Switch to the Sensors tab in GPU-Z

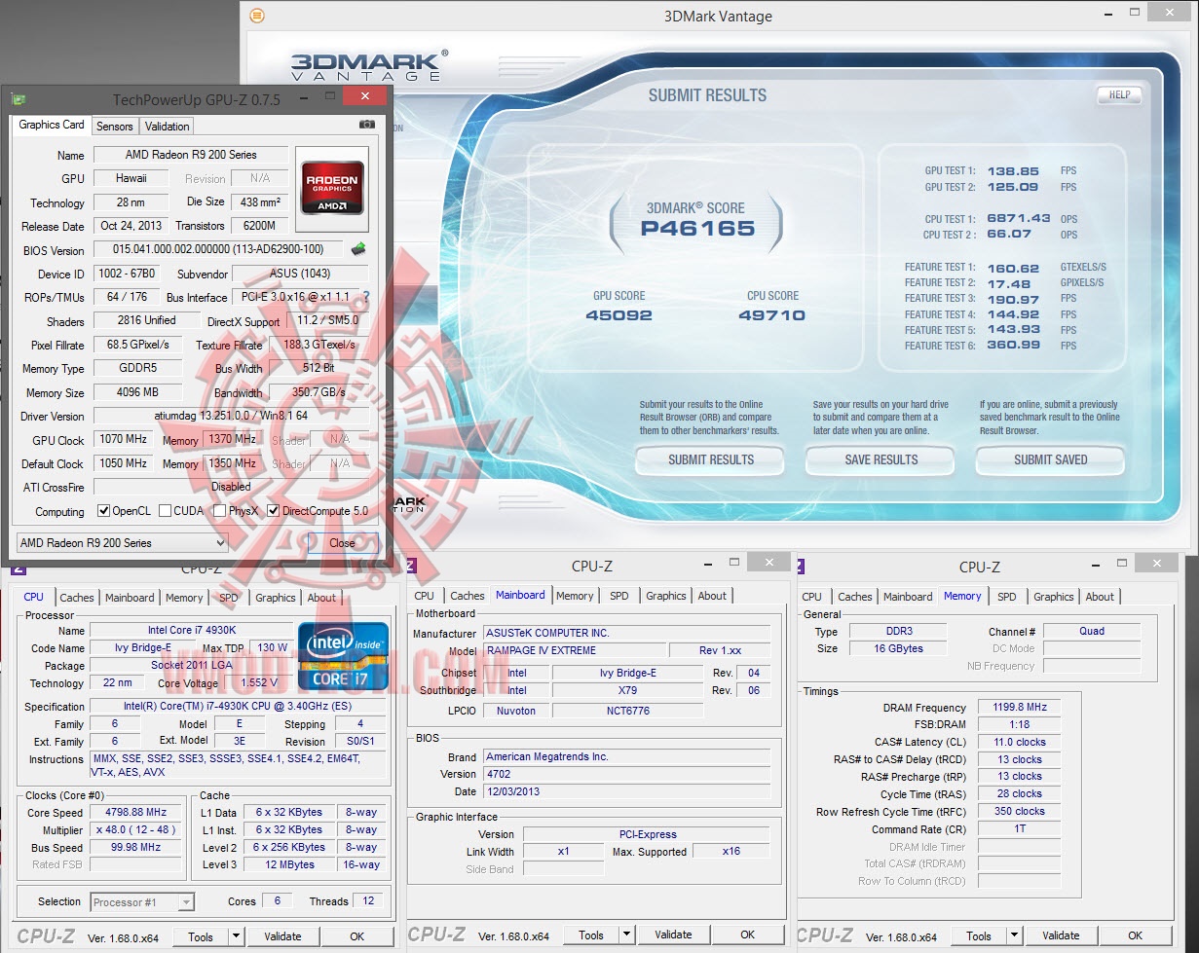pos(115,127)
